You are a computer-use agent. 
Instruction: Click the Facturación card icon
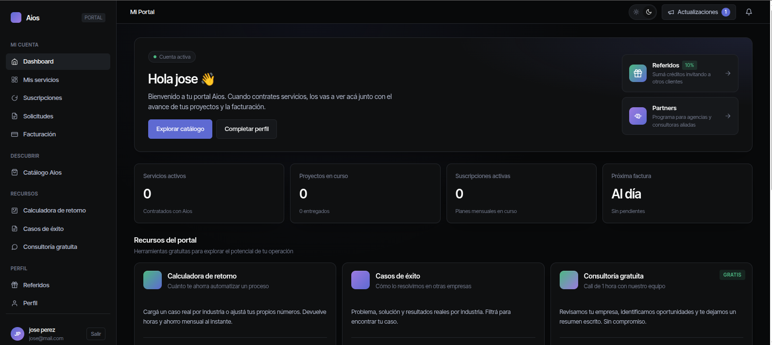[15, 134]
